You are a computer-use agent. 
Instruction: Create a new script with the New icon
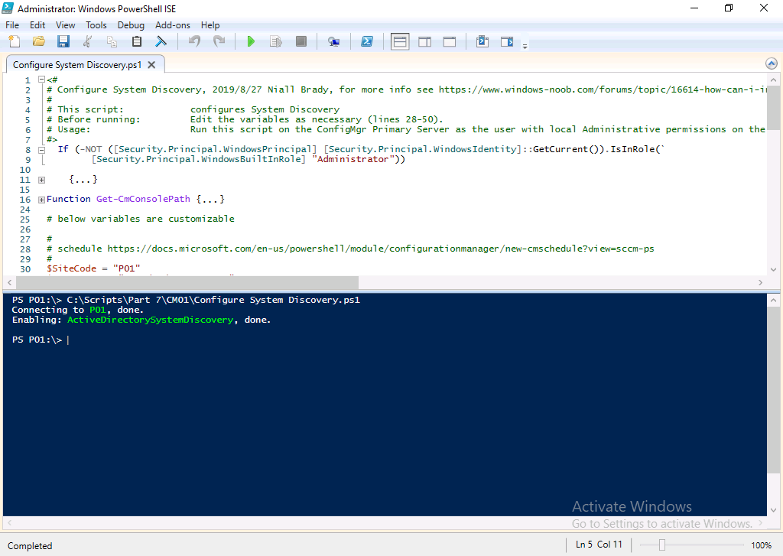click(15, 41)
